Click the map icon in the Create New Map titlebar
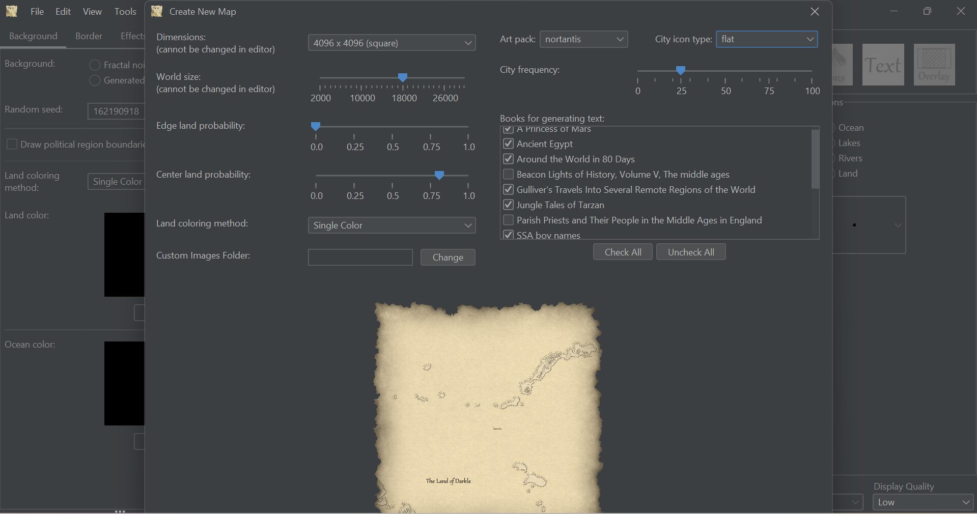 pyautogui.click(x=156, y=11)
